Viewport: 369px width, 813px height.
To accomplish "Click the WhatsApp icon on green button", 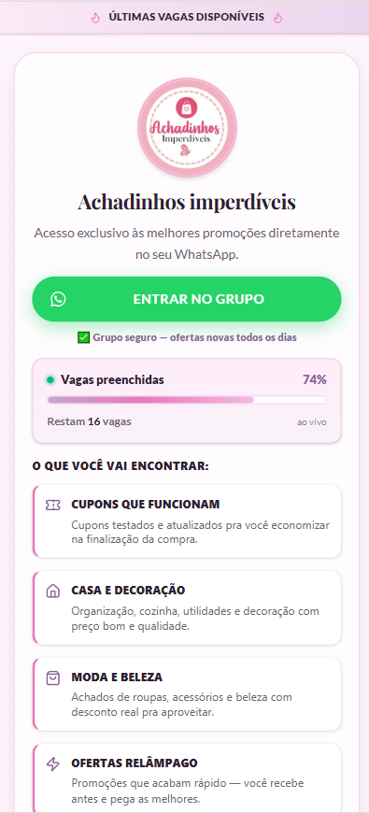I will 58,299.
